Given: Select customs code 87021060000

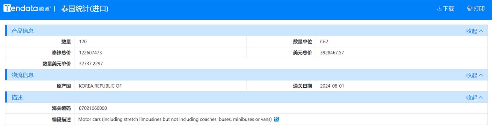Looking at the screenshot, I should coord(93,108).
